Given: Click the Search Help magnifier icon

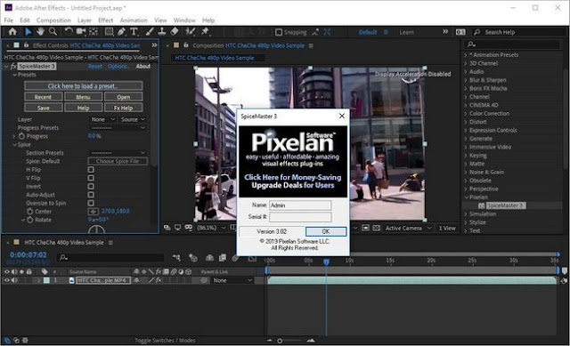Looking at the screenshot, I should coord(477,32).
